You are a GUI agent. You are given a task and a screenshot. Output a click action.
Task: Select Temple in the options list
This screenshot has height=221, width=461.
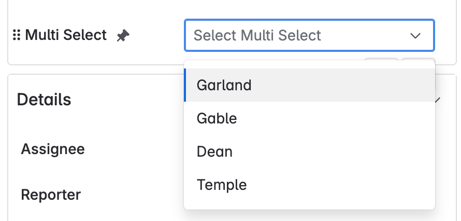222,185
